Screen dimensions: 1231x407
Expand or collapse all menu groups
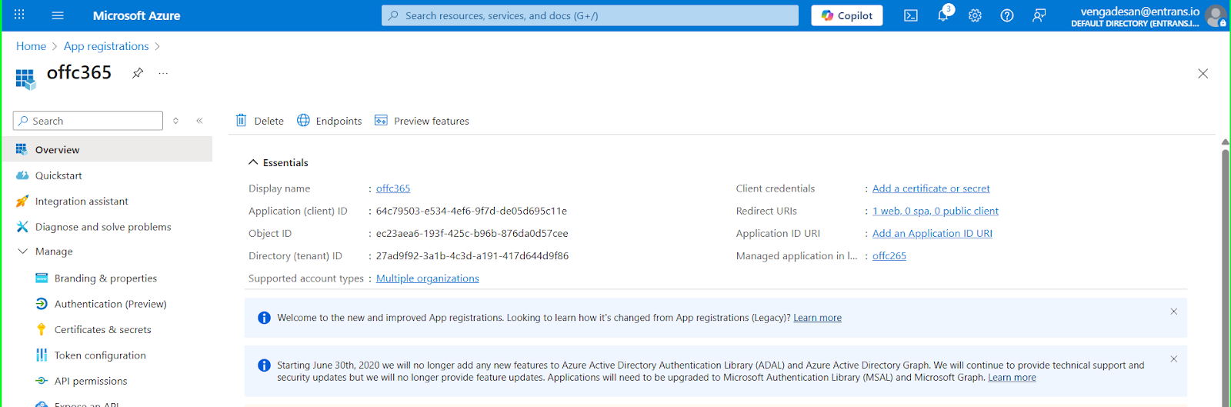[175, 120]
